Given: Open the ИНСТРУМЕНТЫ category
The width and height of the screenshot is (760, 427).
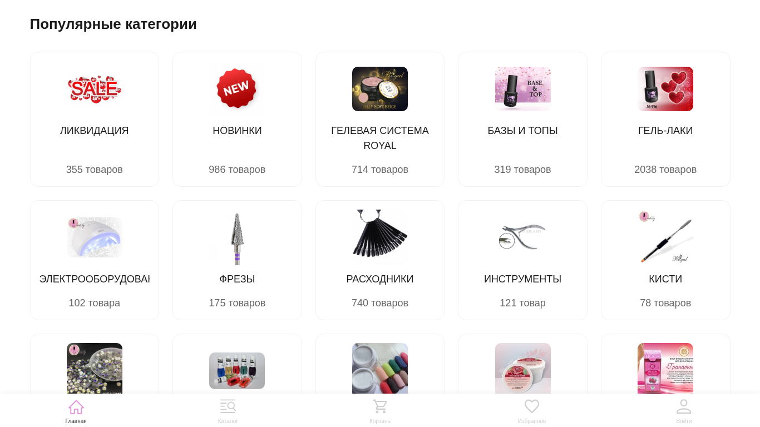Looking at the screenshot, I should click(522, 260).
